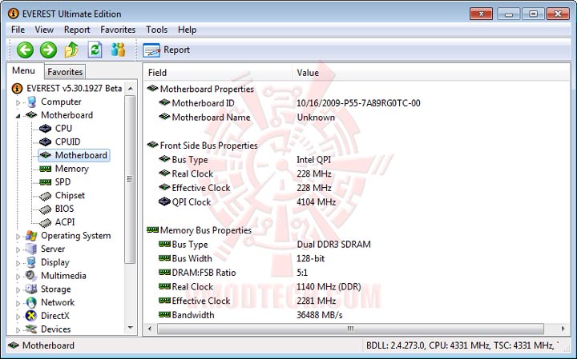The image size is (577, 359).
Task: Expand the DirectX tree node
Action: pyautogui.click(x=18, y=317)
